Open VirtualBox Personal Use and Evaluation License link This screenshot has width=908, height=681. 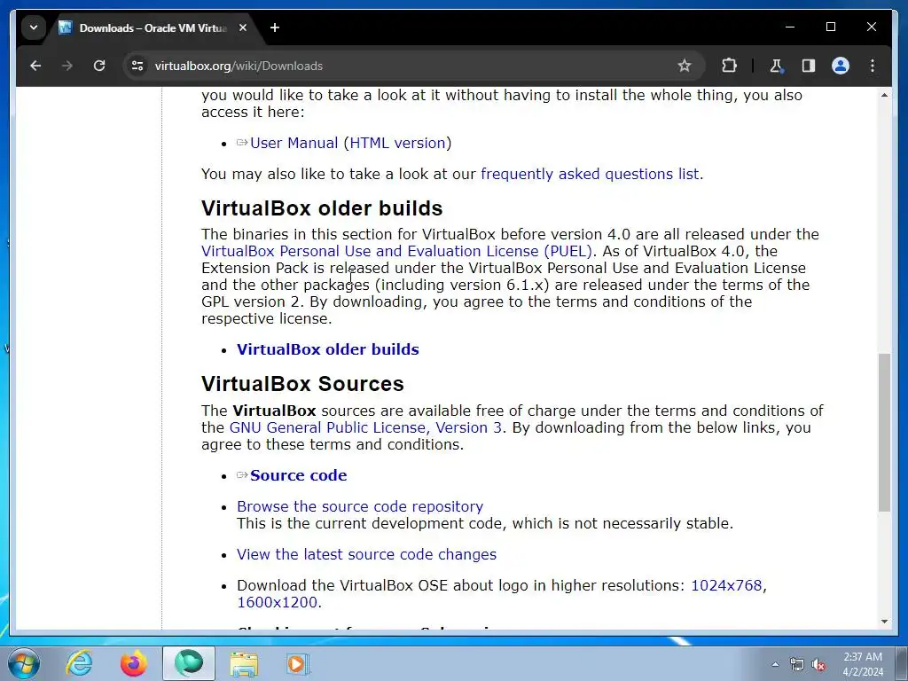396,251
